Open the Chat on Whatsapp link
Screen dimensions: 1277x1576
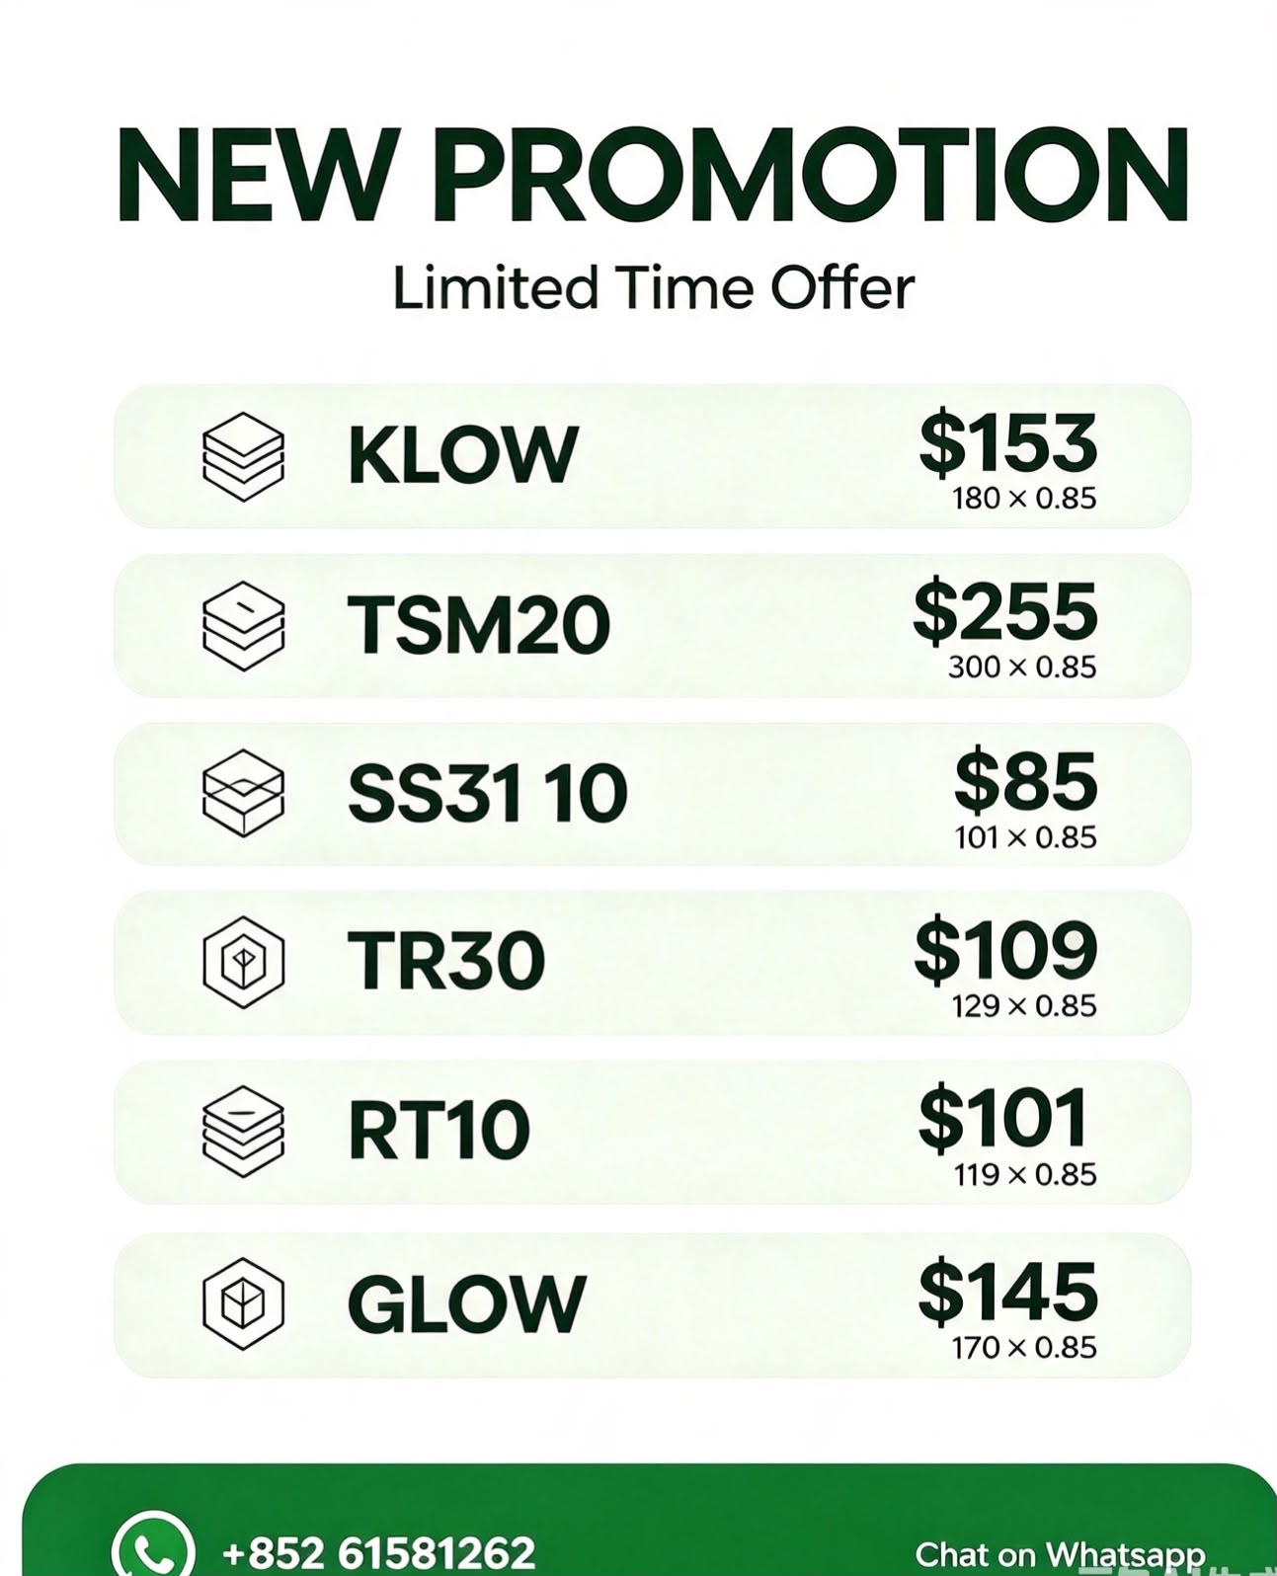pyautogui.click(x=1060, y=1553)
